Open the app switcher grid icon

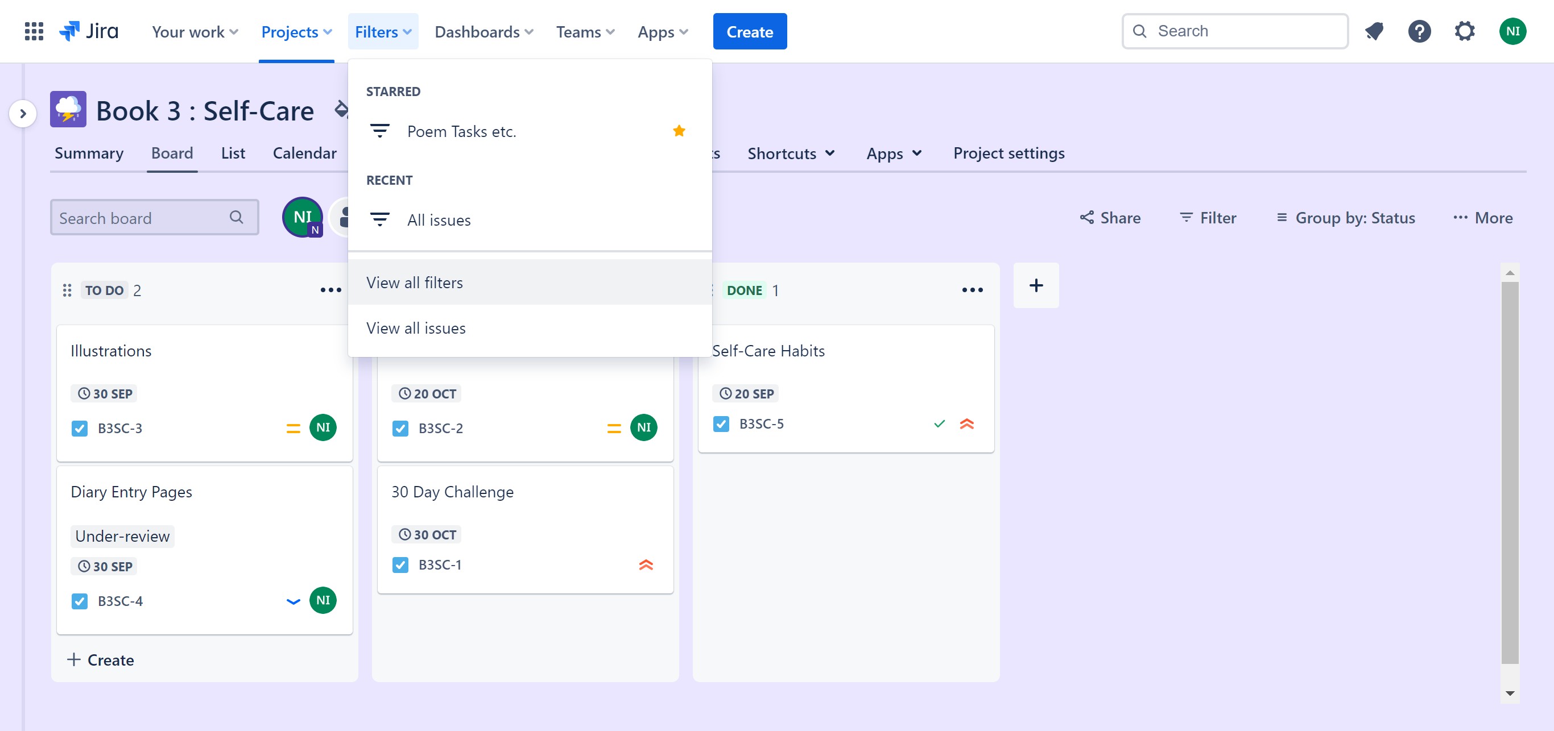(x=34, y=31)
